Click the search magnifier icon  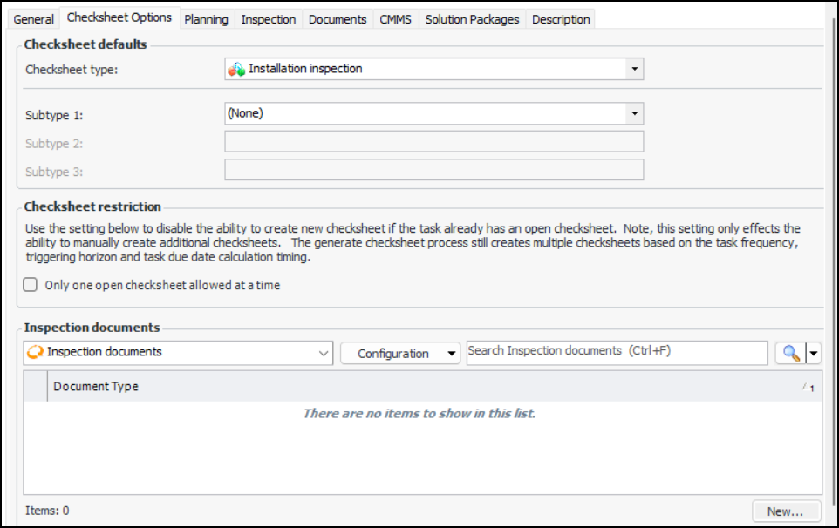790,353
